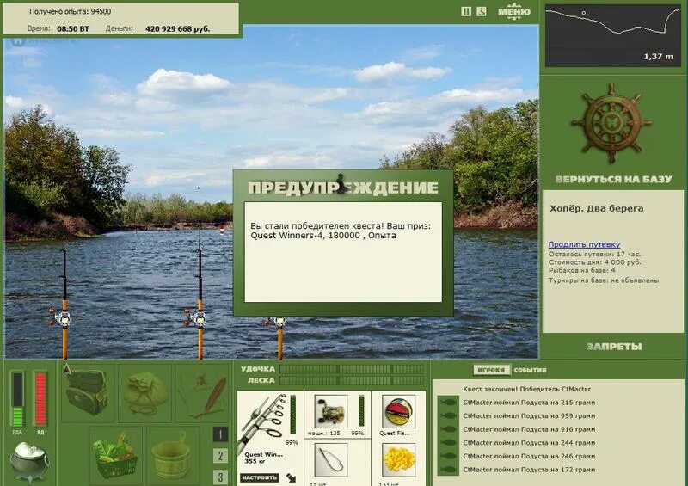Select the fishing hook item
The width and height of the screenshot is (688, 486).
pos(330,459)
